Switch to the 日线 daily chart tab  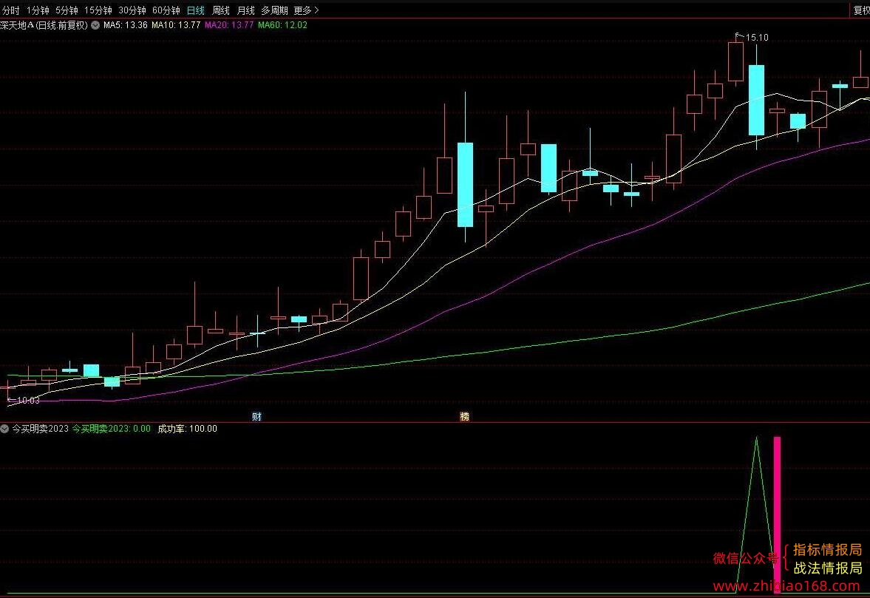(x=196, y=10)
